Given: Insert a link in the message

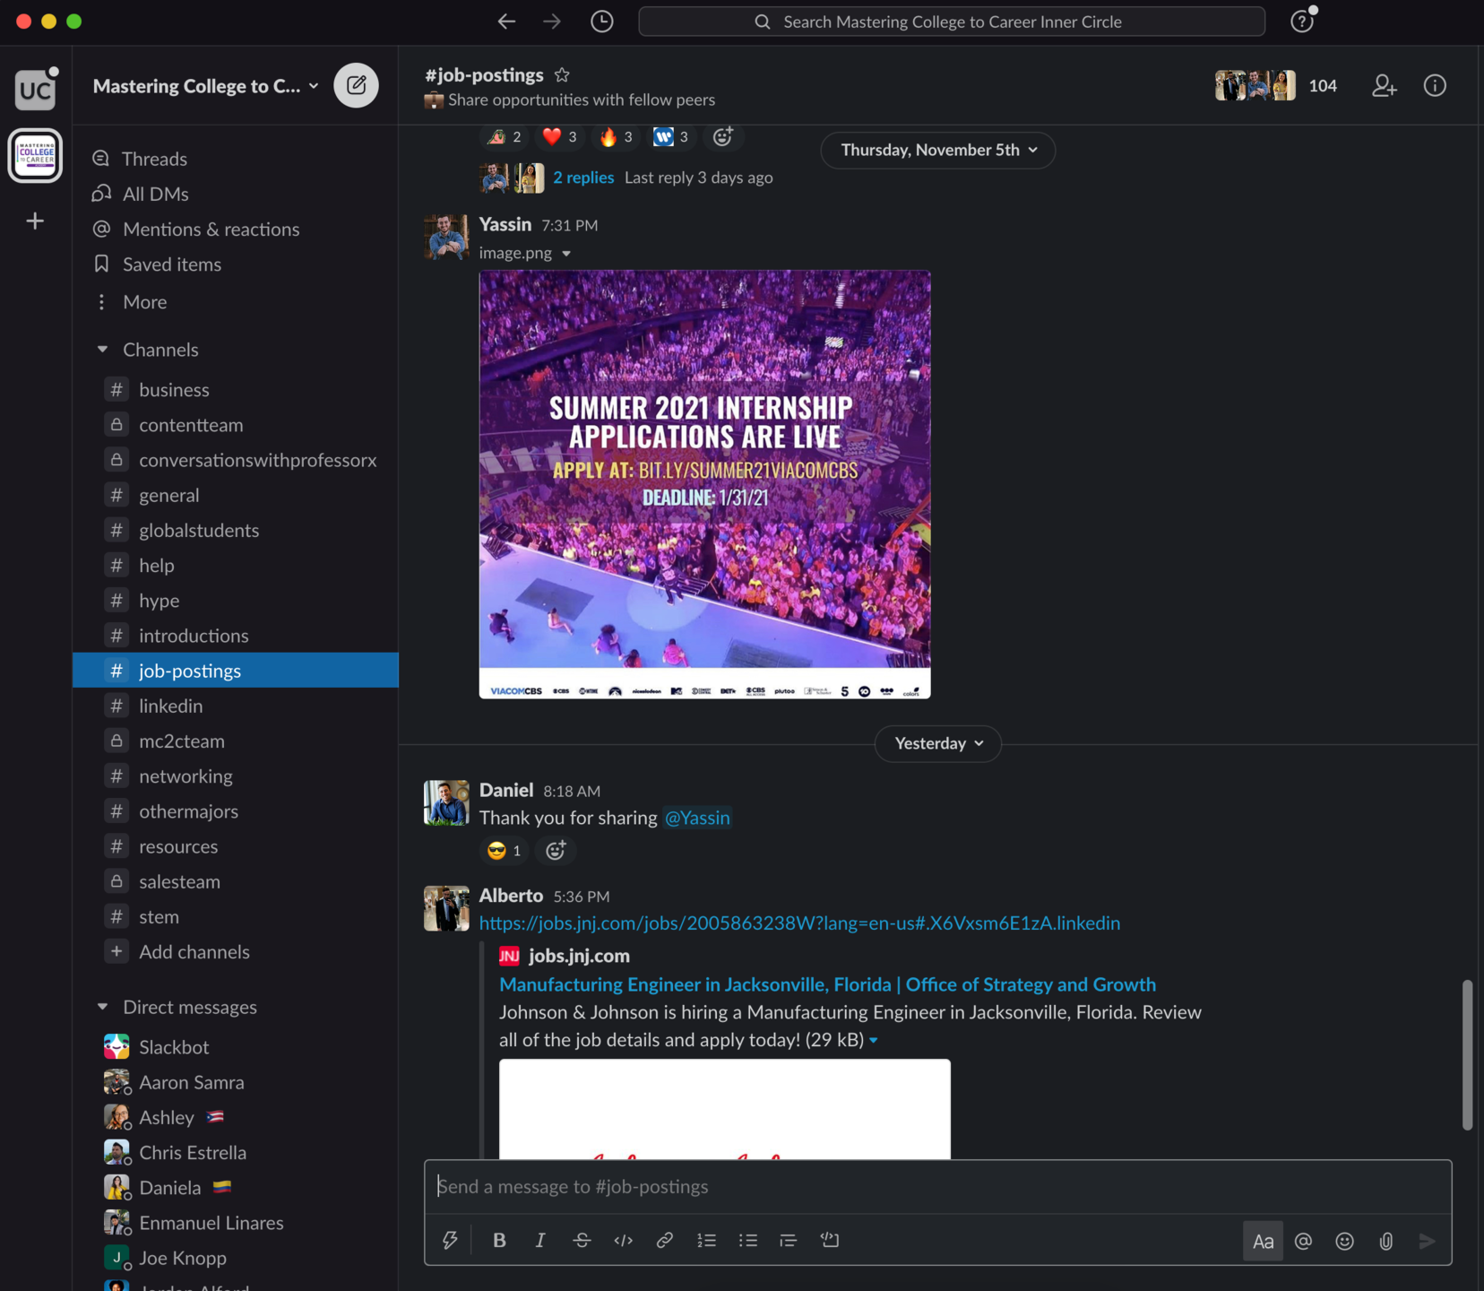Looking at the screenshot, I should tap(665, 1241).
